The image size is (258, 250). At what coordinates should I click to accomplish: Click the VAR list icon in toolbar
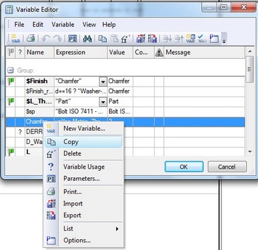pos(191,39)
